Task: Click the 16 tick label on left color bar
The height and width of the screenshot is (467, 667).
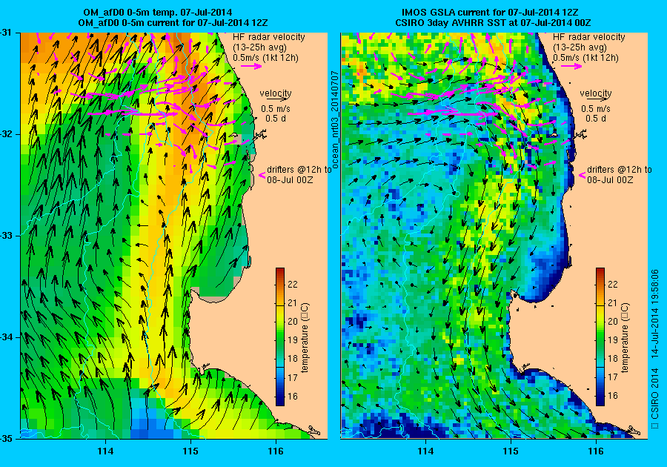Action: [293, 396]
